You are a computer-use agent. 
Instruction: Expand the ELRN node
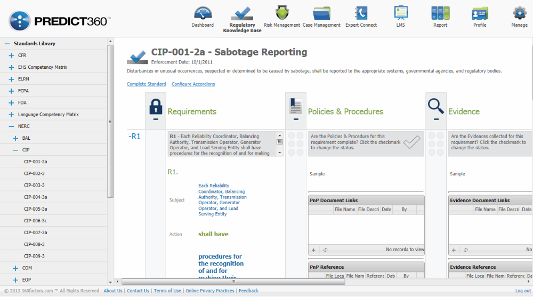(x=11, y=79)
